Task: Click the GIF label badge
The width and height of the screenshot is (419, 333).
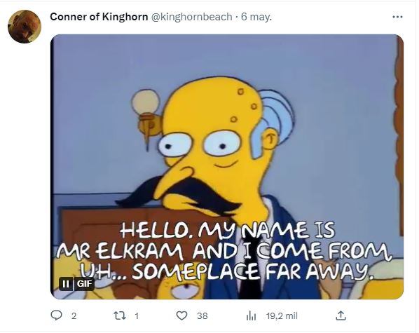Action: click(84, 283)
